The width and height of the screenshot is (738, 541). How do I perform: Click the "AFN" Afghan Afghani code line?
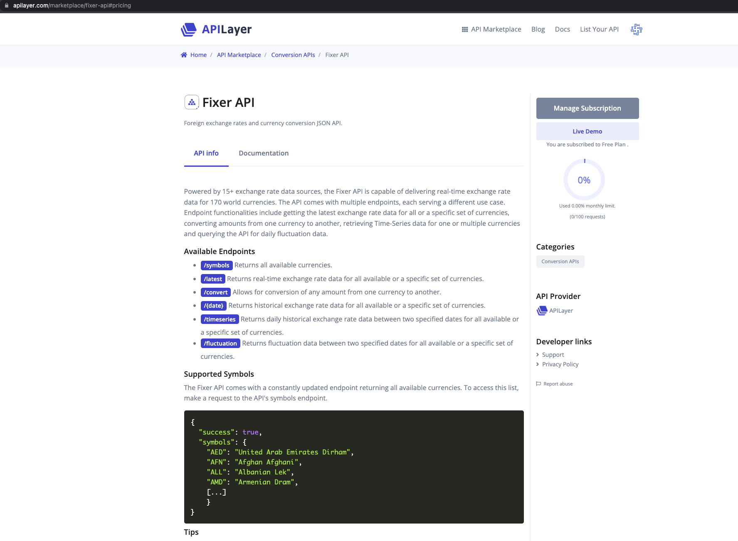tap(254, 462)
